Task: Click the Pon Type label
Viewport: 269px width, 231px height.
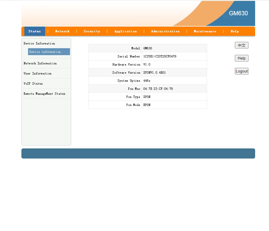Action: click(133, 97)
